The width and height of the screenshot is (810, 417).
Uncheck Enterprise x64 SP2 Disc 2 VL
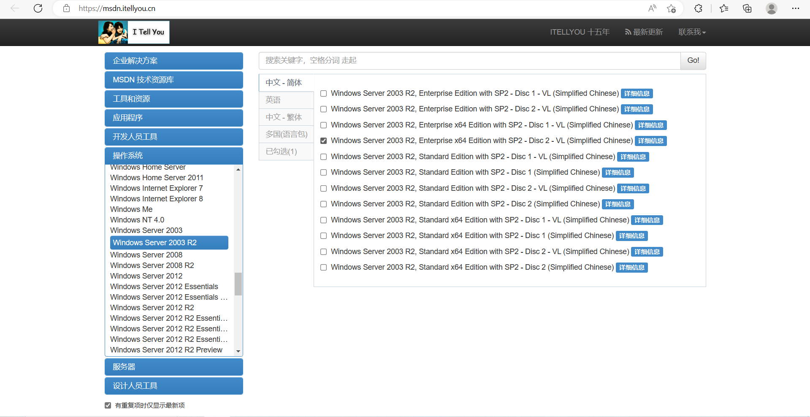(324, 141)
